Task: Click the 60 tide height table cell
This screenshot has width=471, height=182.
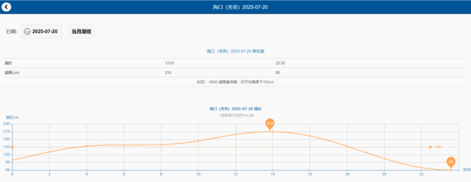Action: coord(278,73)
